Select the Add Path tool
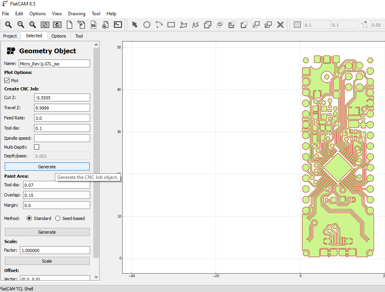The width and height of the screenshot is (385, 292). [195, 25]
